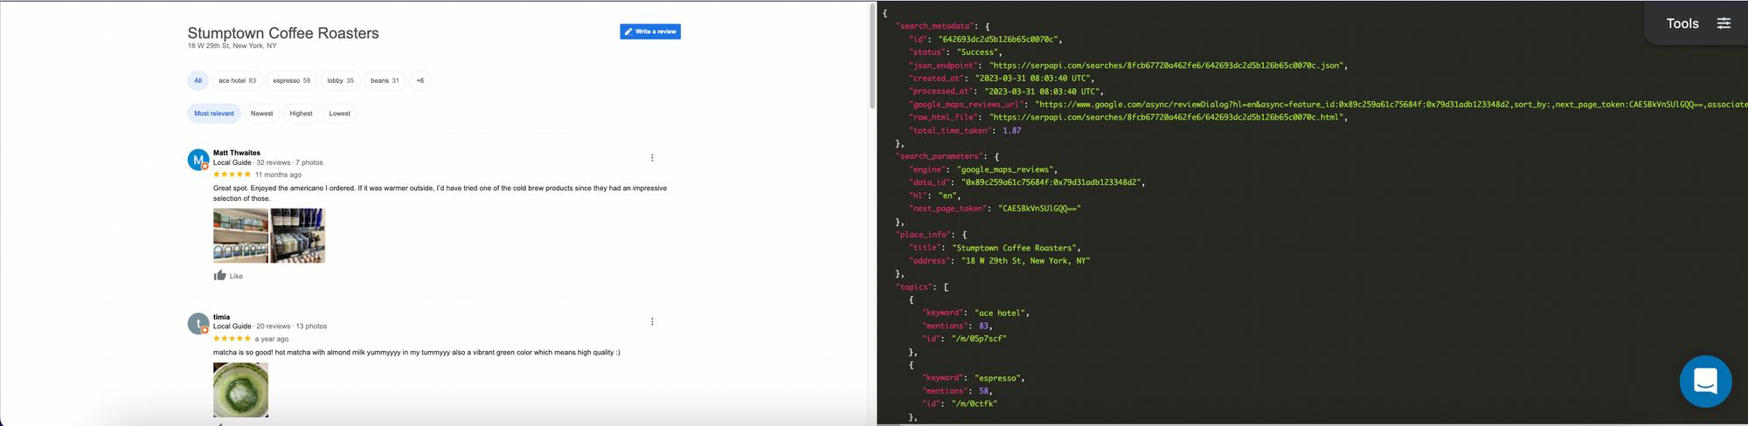
Task: Open the Tools panel sliders icon
Action: pyautogui.click(x=1724, y=24)
